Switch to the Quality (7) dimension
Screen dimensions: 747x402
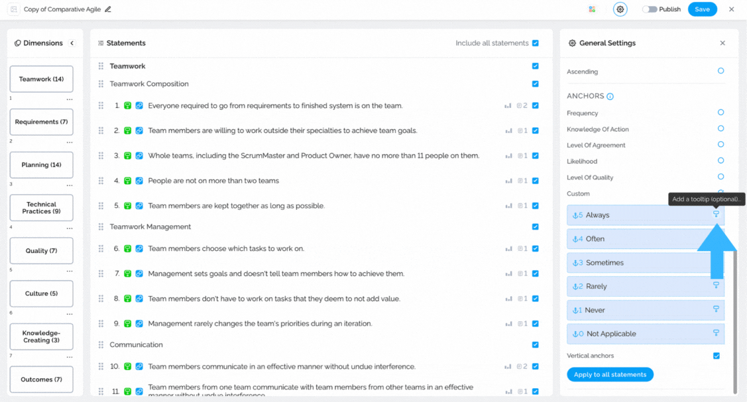pos(42,251)
